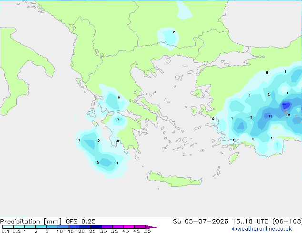The width and height of the screenshot is (302, 233).
Task: Click the 35–40 mm legend swatch
Action: tap(118, 227)
